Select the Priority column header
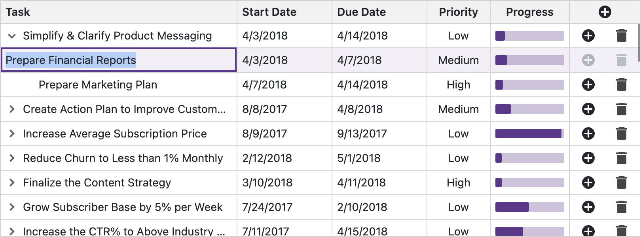 [458, 12]
